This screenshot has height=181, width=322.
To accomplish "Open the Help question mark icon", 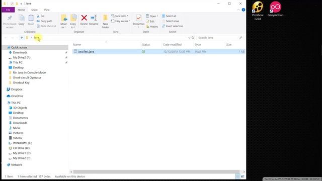I will 244,10.
